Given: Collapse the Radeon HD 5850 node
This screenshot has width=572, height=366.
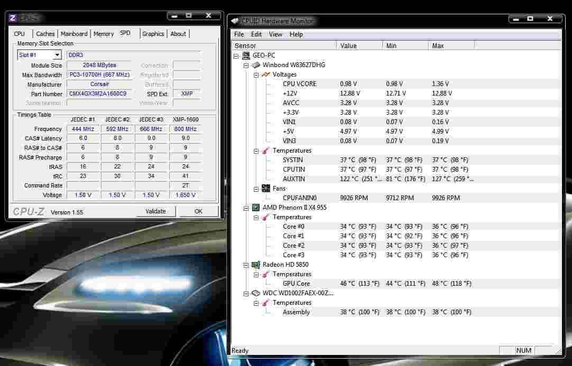Looking at the screenshot, I should [246, 265].
